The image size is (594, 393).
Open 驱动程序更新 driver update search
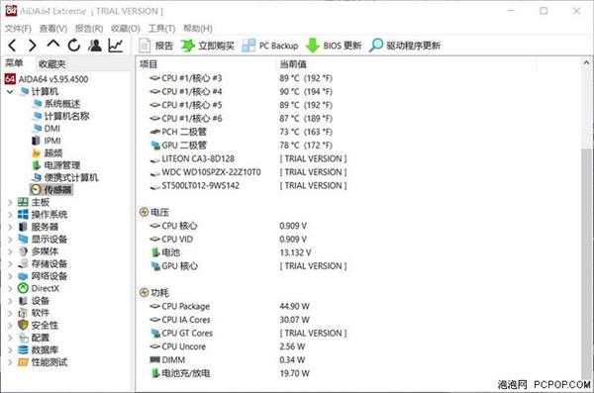point(405,46)
